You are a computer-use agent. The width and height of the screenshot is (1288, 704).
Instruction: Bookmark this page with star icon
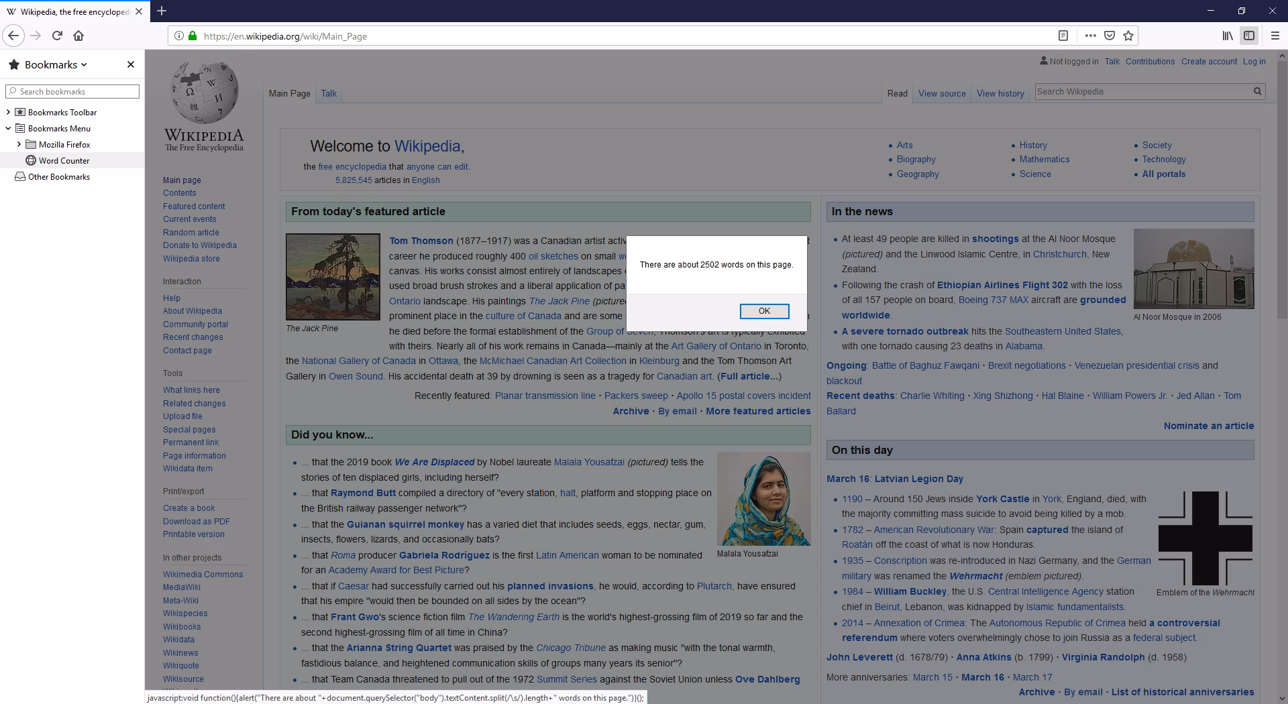coord(1128,36)
